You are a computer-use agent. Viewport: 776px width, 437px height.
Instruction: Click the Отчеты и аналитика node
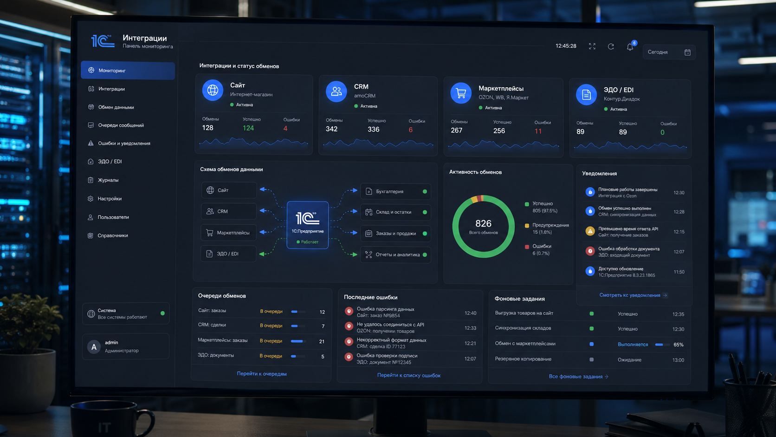coord(395,255)
